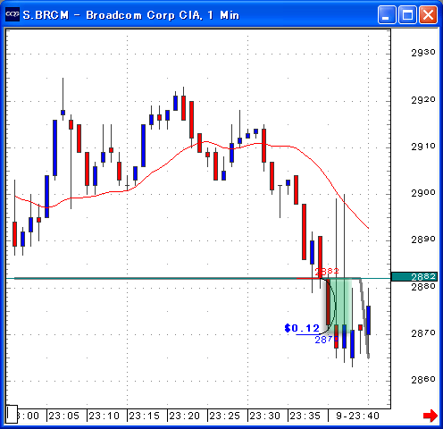Click the window title S.BRCM Broadcom Corp
This screenshot has height=429, width=443.
click(131, 15)
